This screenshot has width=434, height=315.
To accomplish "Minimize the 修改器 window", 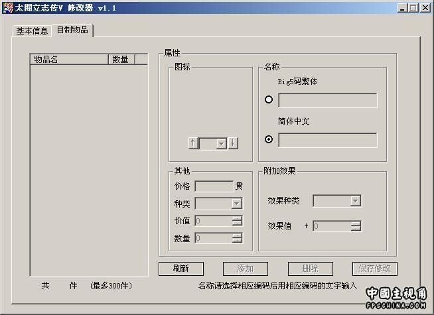I will [402, 8].
